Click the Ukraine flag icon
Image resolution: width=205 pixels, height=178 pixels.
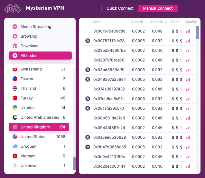pyautogui.click(x=15, y=108)
